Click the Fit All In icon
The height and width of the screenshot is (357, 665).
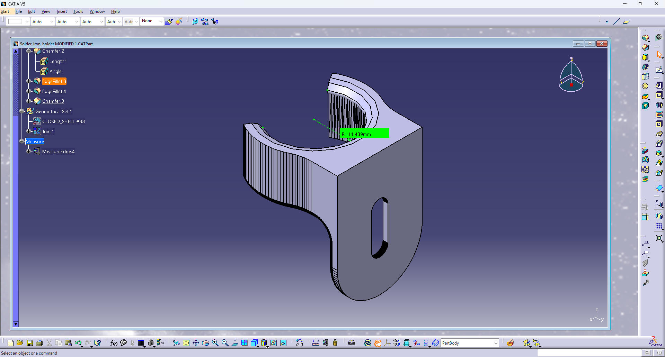click(186, 343)
